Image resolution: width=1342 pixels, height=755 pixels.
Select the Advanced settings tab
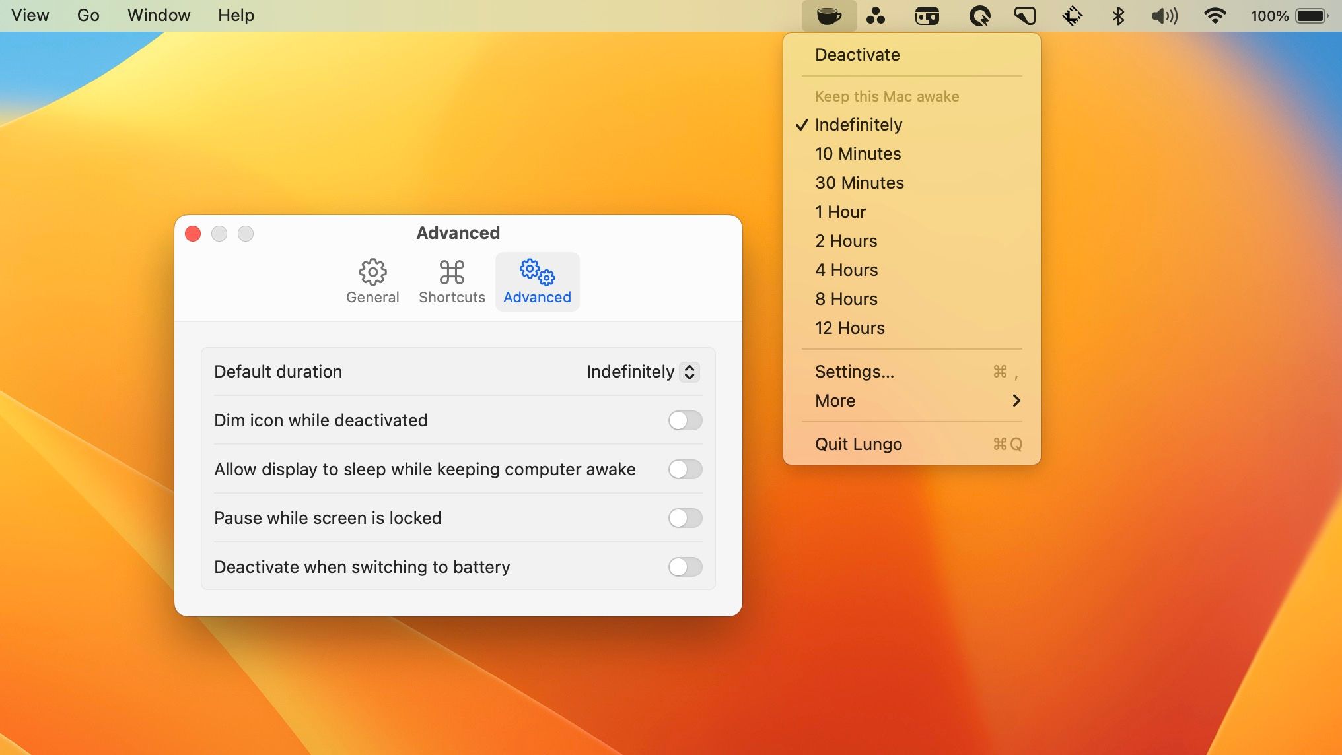pos(538,282)
